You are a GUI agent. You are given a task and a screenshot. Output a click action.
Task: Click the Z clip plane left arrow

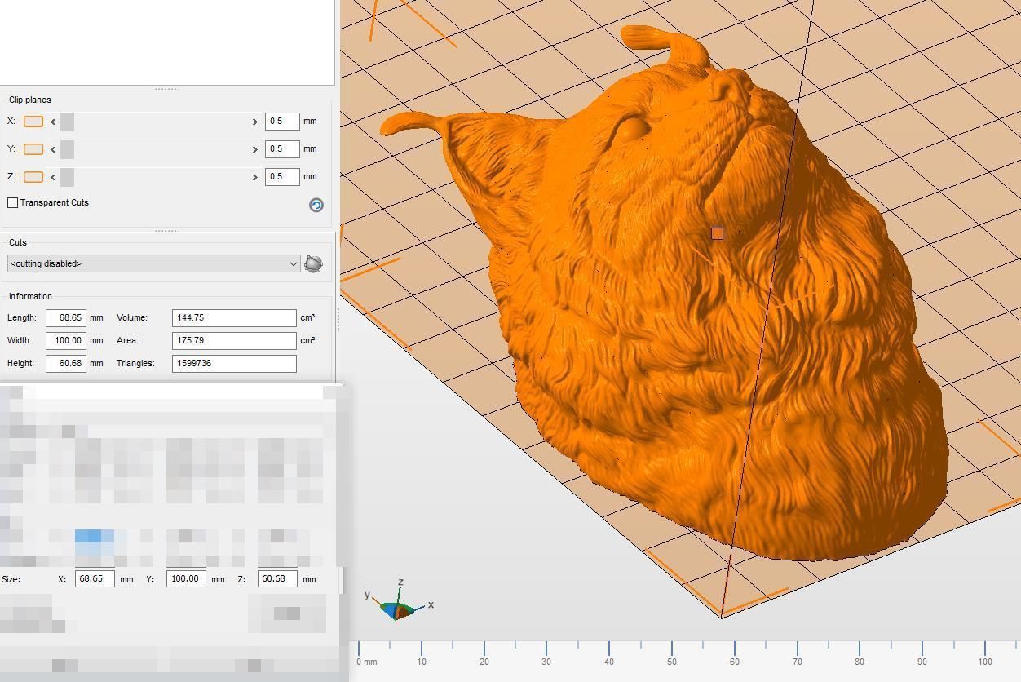pos(53,177)
